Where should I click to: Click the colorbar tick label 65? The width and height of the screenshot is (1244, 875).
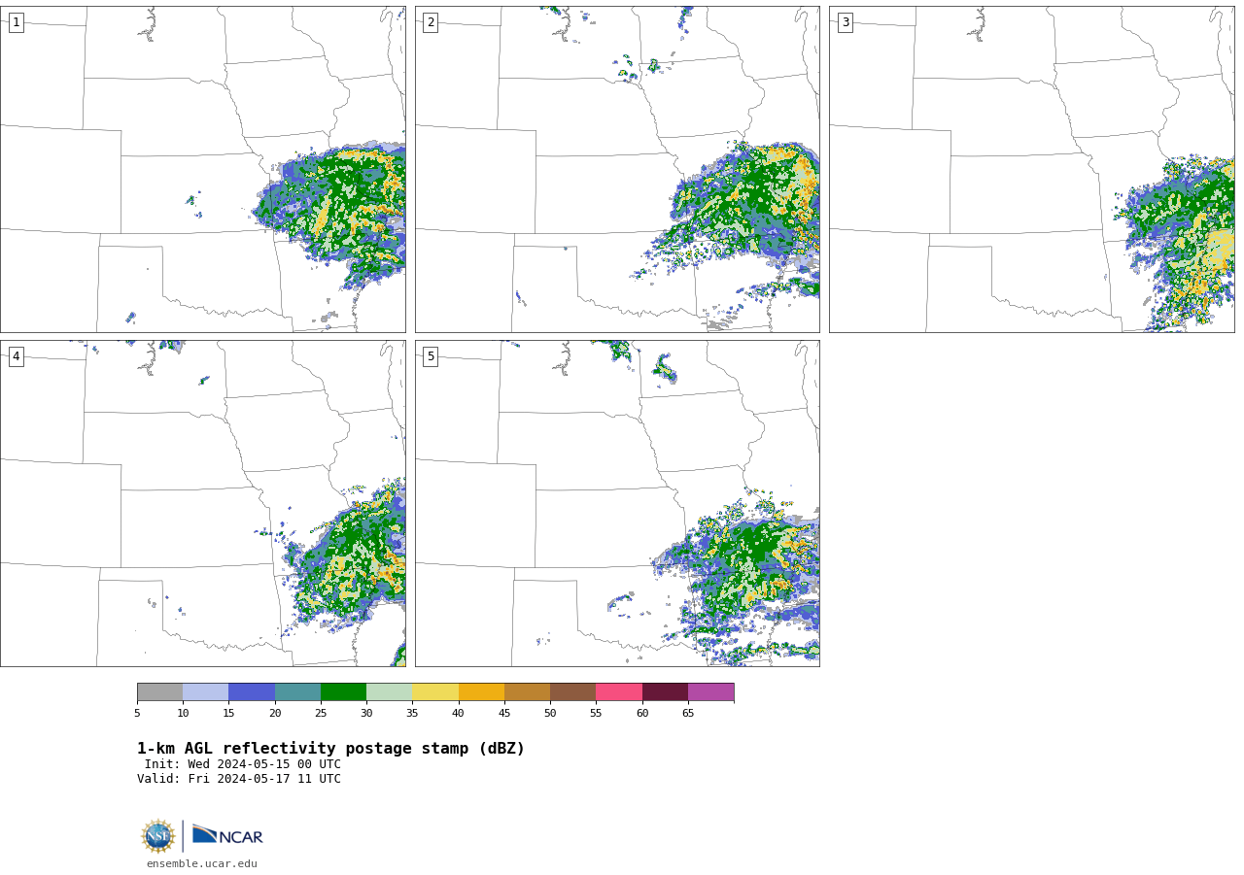coord(688,714)
